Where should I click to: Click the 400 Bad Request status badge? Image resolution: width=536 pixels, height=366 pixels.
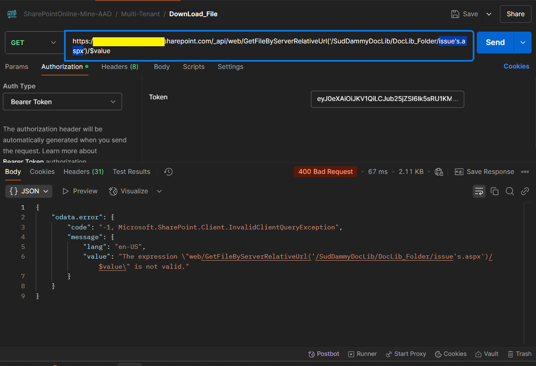click(326, 172)
